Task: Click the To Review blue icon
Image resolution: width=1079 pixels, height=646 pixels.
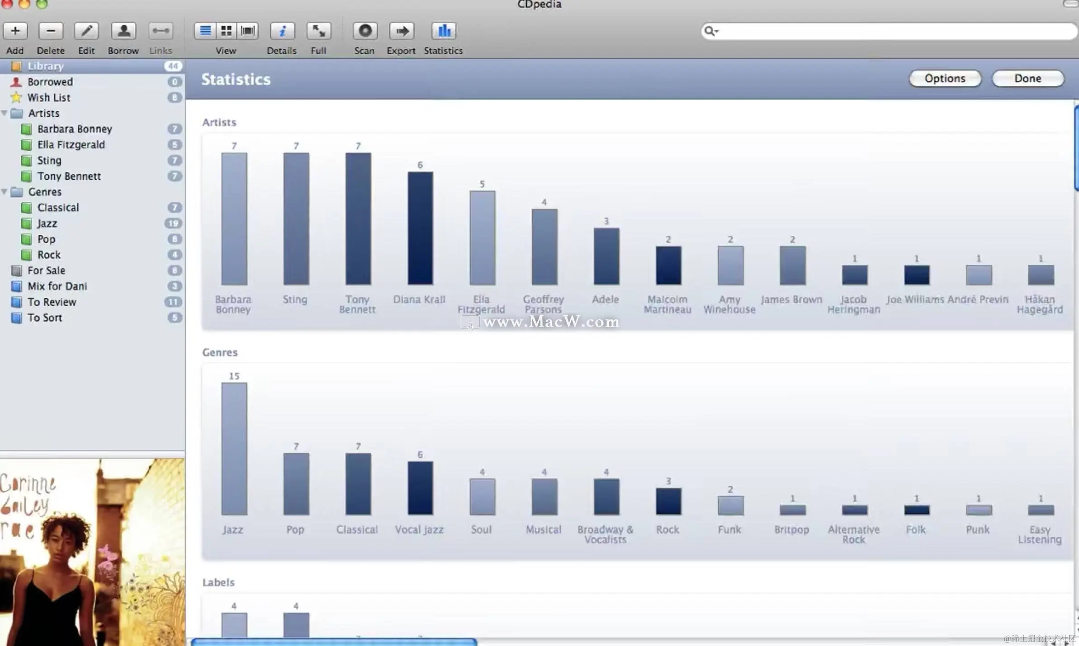Action: [16, 302]
